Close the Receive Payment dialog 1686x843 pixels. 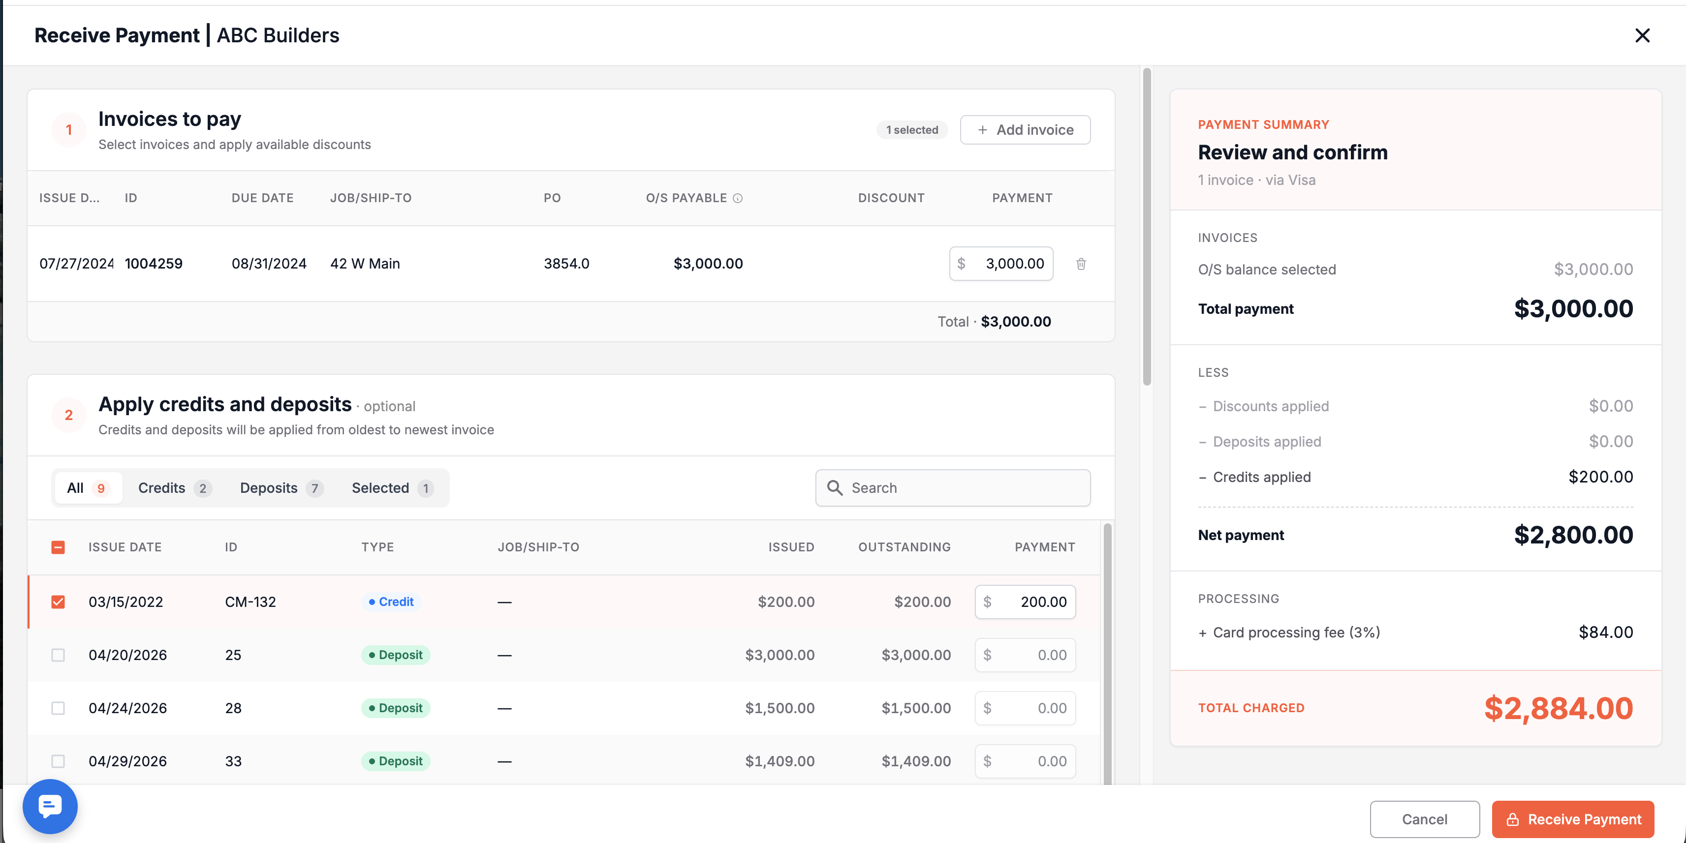click(1642, 35)
